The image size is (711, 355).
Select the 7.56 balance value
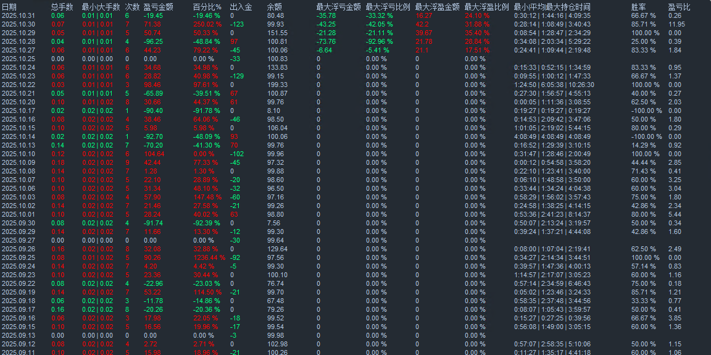click(273, 223)
